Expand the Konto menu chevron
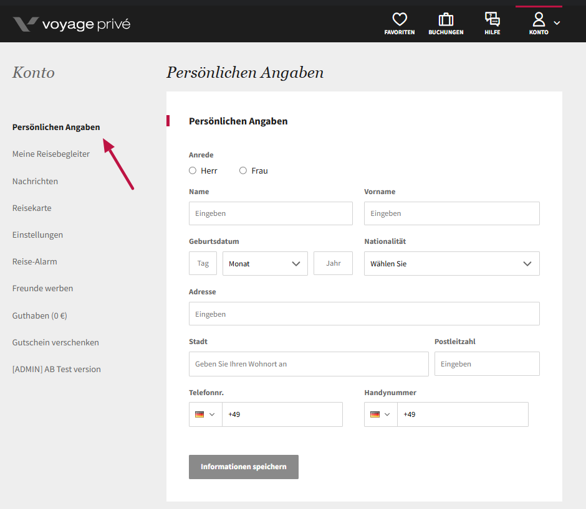This screenshot has width=586, height=509. click(x=557, y=23)
